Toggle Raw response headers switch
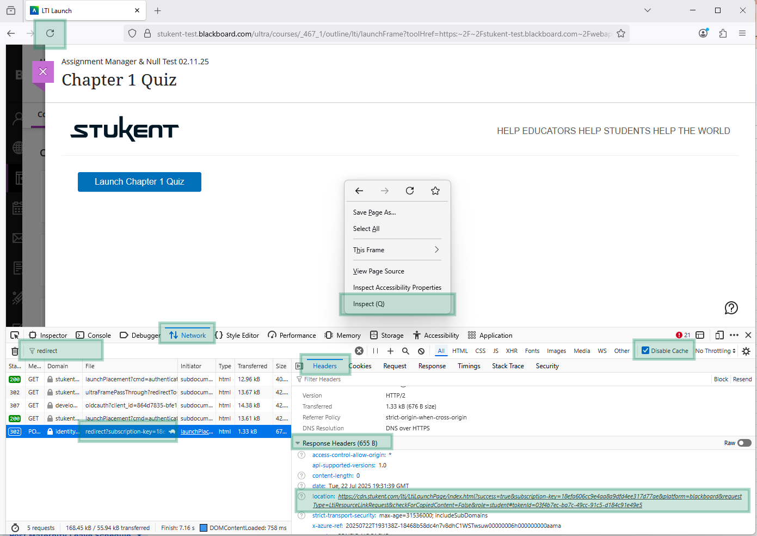This screenshot has width=757, height=536. [744, 443]
